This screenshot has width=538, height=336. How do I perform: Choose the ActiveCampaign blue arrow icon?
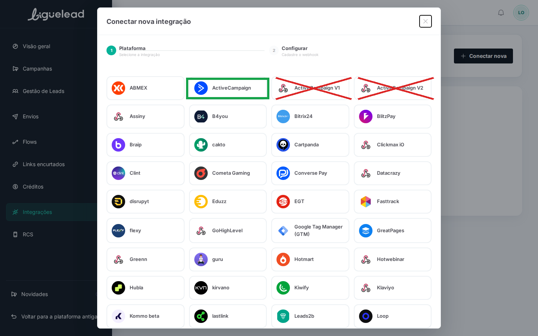(x=201, y=88)
